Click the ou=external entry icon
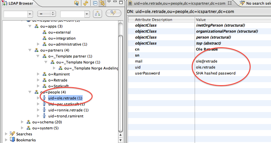 [44, 32]
